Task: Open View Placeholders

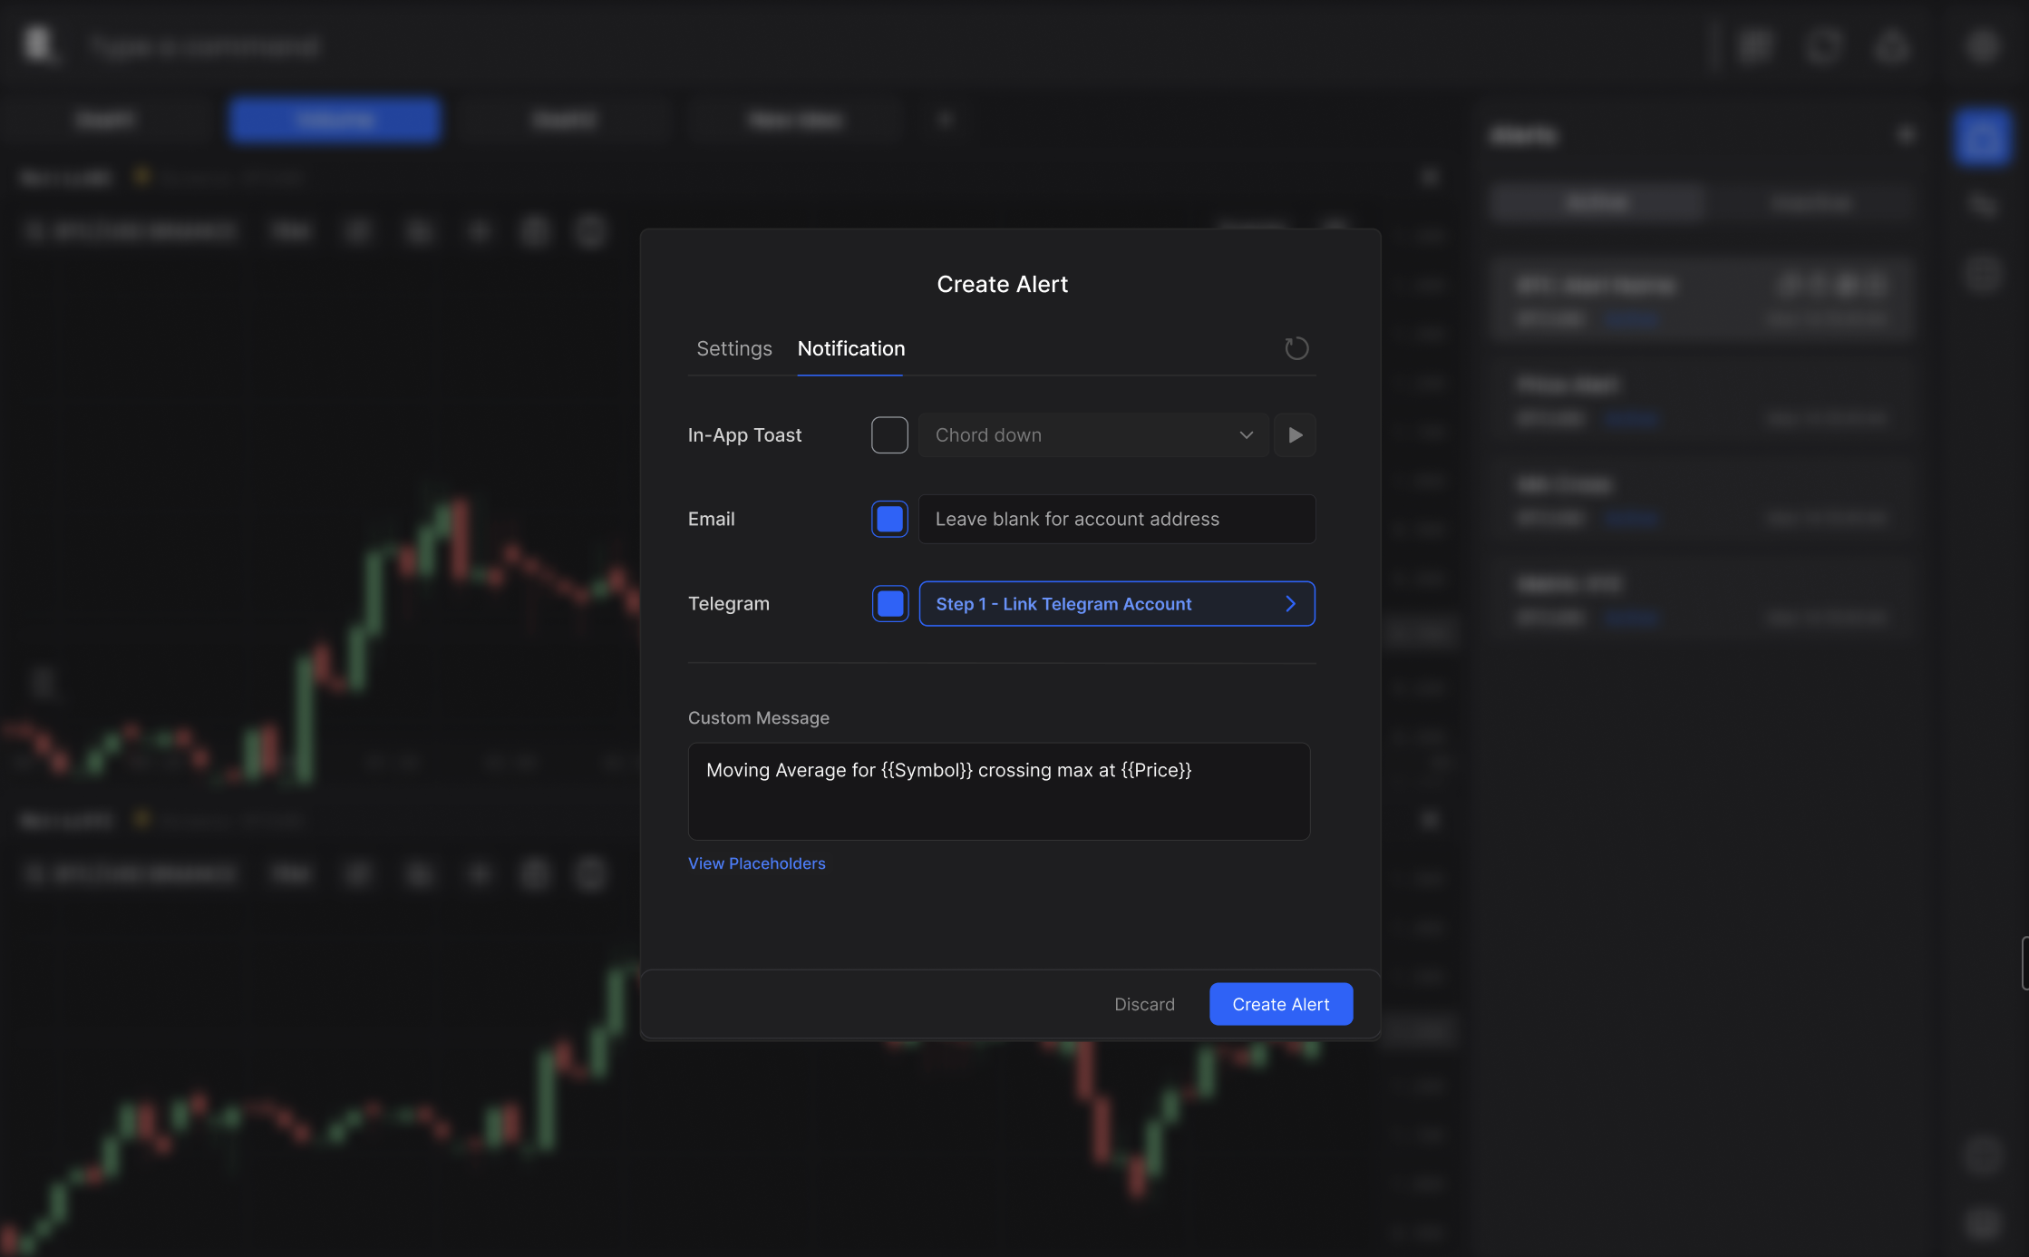Action: (756, 862)
